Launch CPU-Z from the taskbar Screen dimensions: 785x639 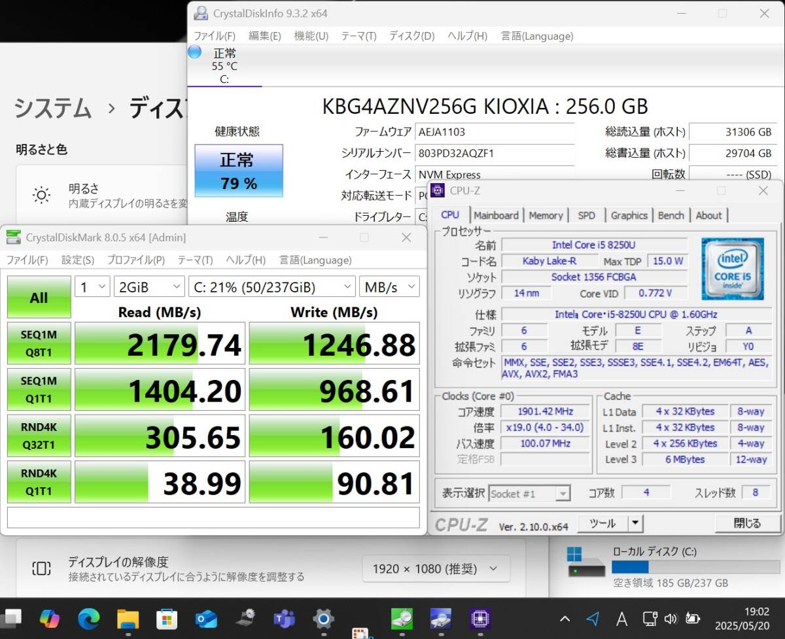(x=480, y=618)
